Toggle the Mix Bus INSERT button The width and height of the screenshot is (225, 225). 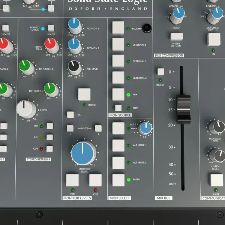(160, 72)
